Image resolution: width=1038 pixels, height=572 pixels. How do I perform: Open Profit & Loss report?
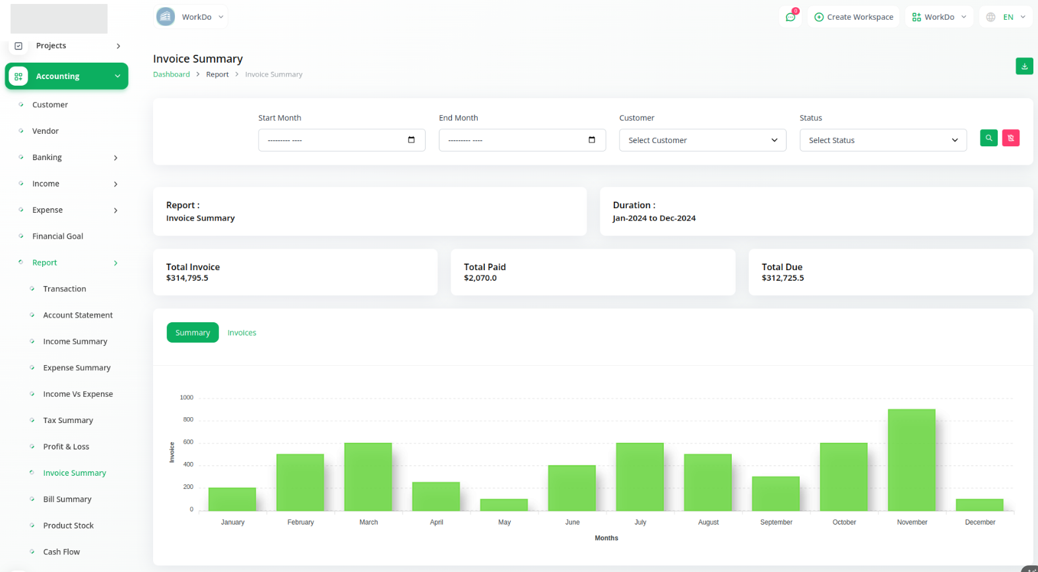pos(66,447)
